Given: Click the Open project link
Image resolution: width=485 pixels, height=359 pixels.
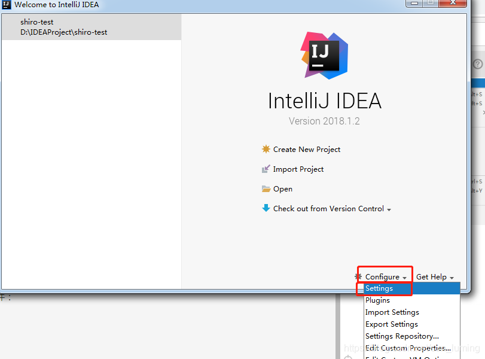Looking at the screenshot, I should 283,189.
